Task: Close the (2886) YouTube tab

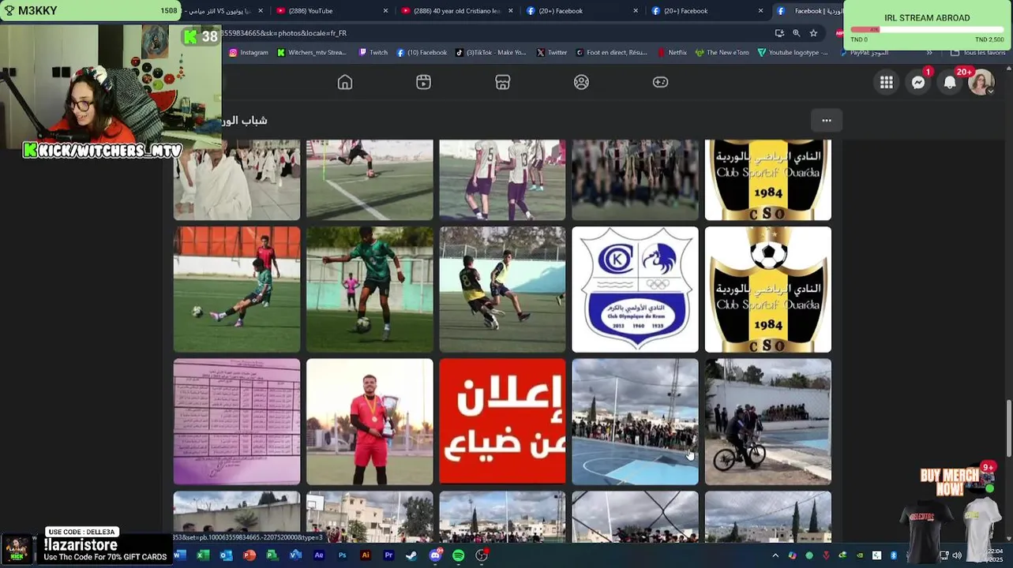Action: pos(385,11)
